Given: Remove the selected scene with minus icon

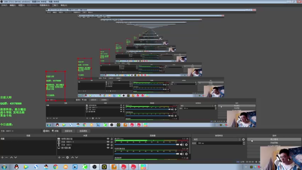Looking at the screenshot, I should tap(6, 158).
